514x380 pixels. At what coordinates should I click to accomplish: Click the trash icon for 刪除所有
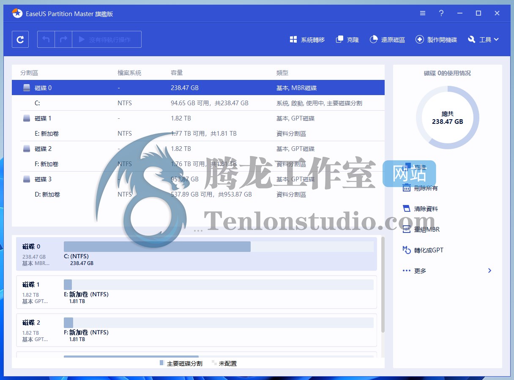pos(407,188)
